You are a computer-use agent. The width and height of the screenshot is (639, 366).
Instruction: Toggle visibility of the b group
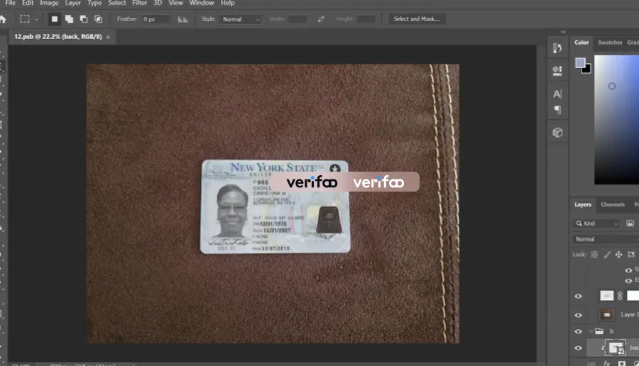(578, 331)
